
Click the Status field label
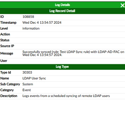click(x=5, y=40)
